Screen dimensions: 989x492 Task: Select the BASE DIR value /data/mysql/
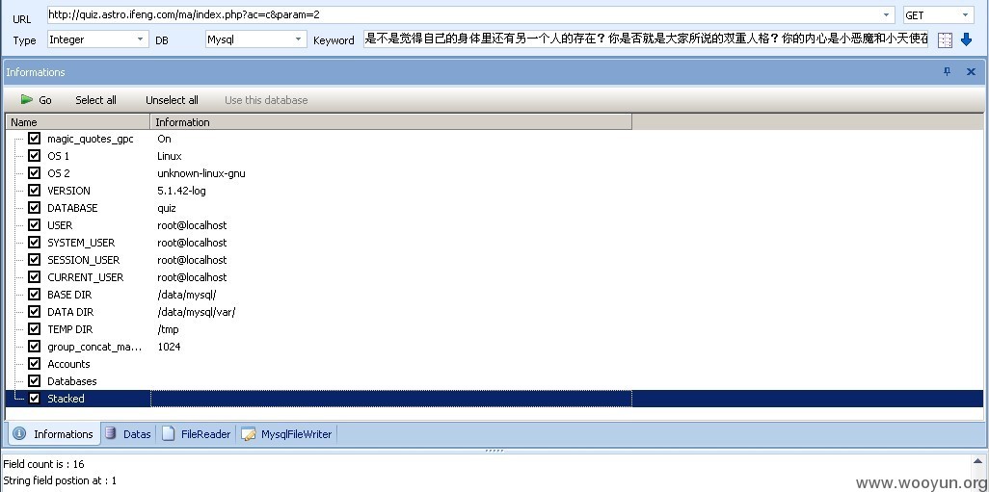(187, 295)
